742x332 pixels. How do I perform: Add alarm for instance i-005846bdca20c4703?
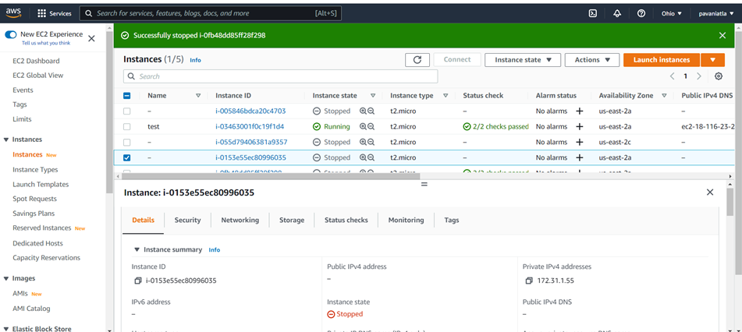[x=579, y=111]
